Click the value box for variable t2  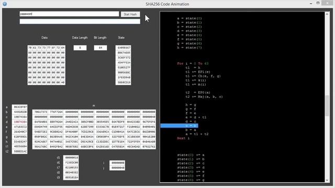click(x=20, y=151)
